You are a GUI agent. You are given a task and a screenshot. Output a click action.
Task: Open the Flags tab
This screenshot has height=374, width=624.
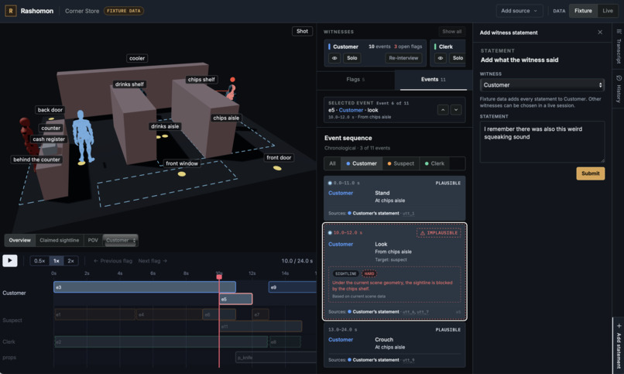355,80
